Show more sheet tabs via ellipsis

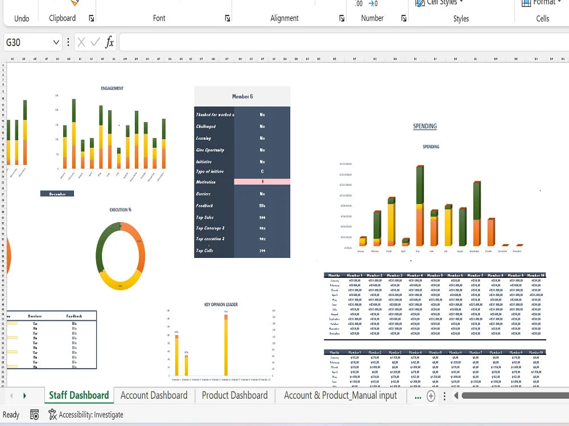[418, 396]
